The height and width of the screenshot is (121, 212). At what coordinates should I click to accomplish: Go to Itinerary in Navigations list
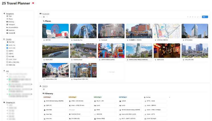11,22
